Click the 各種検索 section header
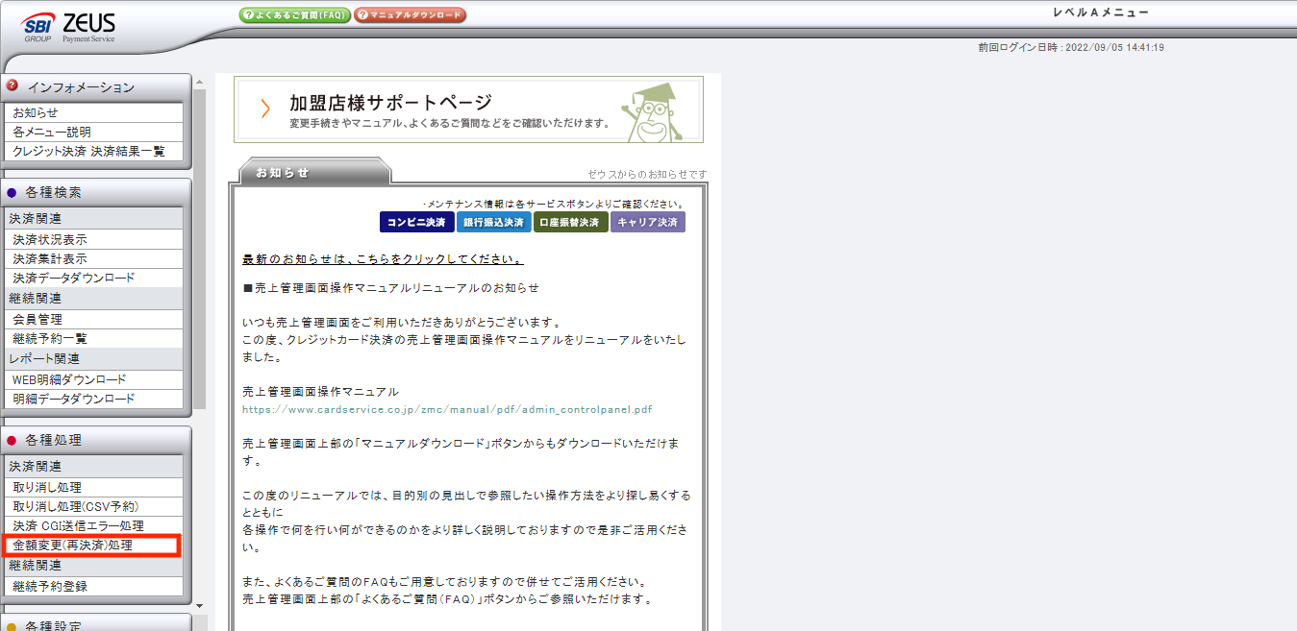This screenshot has height=631, width=1297. 95,192
